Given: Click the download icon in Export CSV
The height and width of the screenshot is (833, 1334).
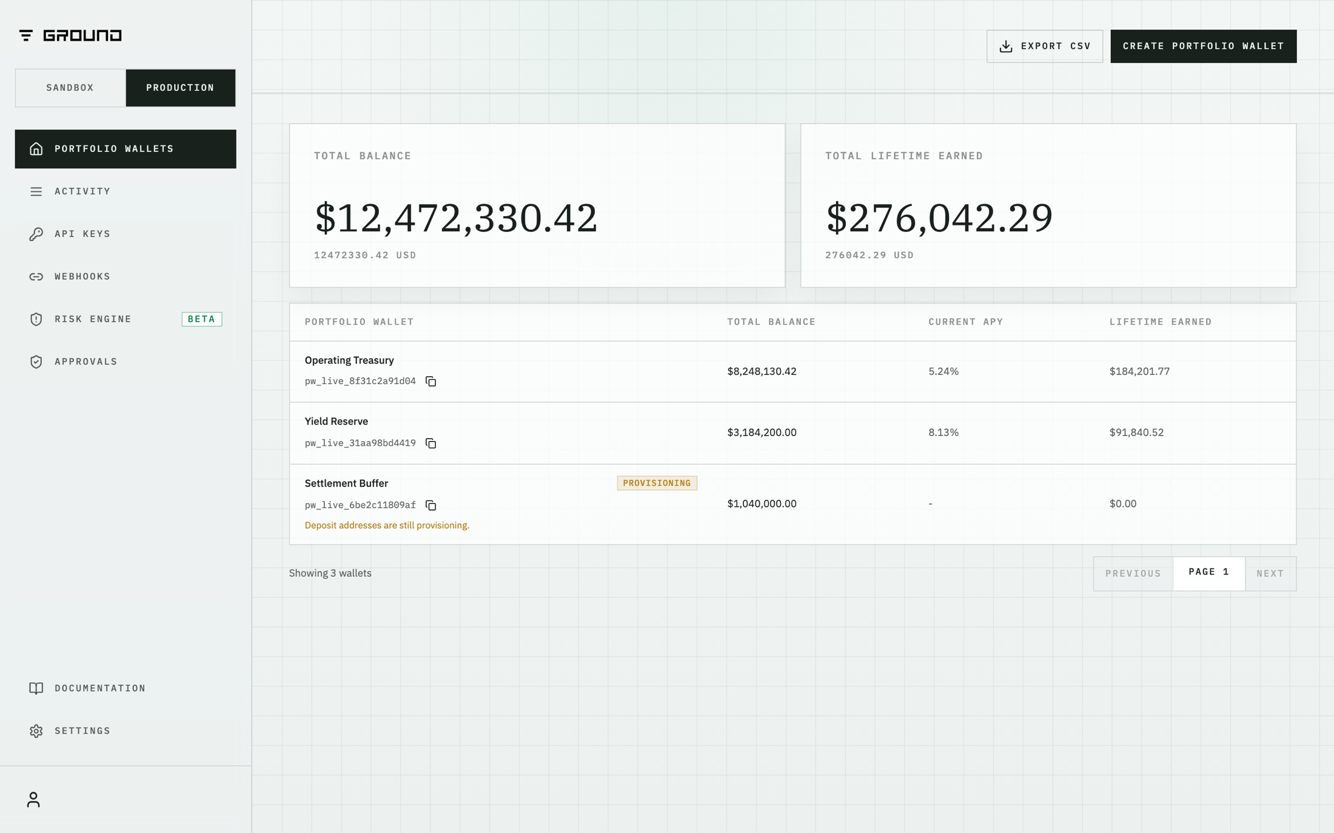Looking at the screenshot, I should tap(1006, 46).
